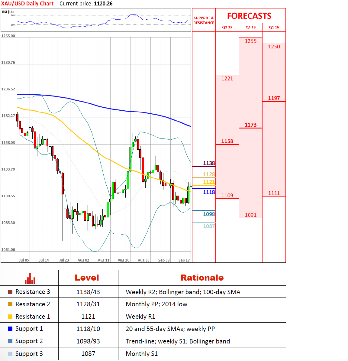Click the 1138 resistance level marker
Viewport: 348px width, 361px height.
pyautogui.click(x=209, y=163)
